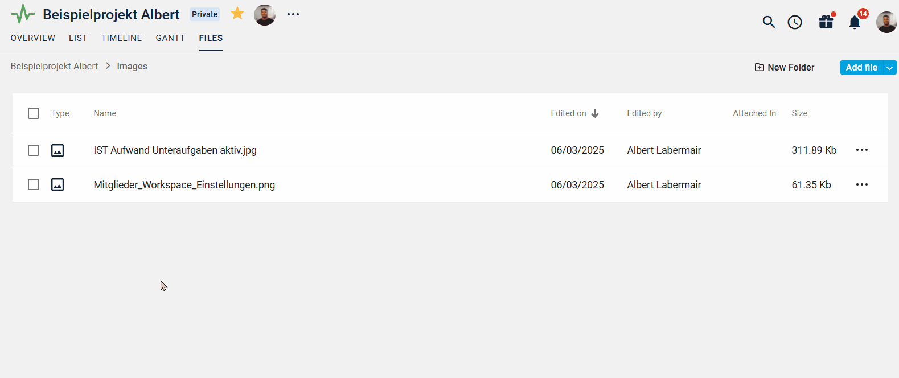This screenshot has width=899, height=378.
Task: Click image type icon of IST Aufwand file
Action: pyautogui.click(x=58, y=150)
